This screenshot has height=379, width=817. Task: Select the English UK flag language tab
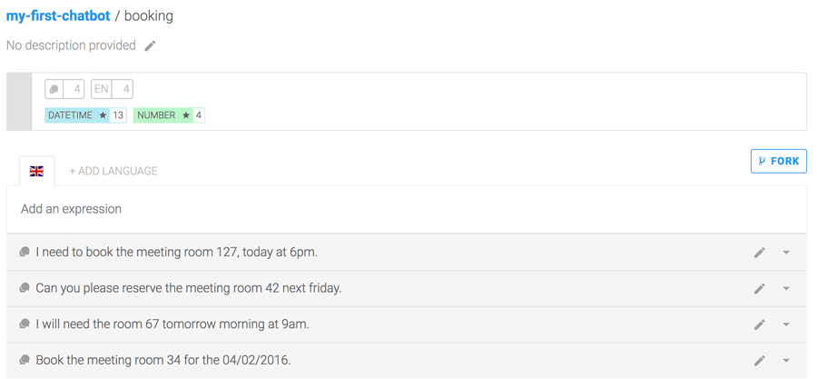pos(36,171)
